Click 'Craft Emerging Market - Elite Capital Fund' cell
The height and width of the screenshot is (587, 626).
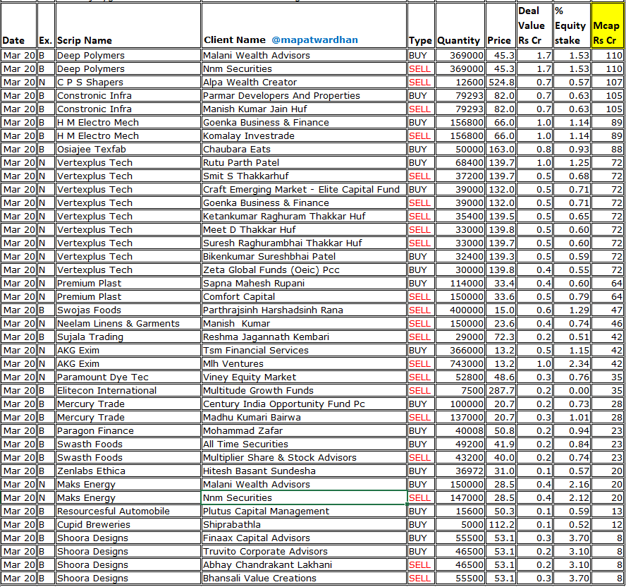point(304,189)
